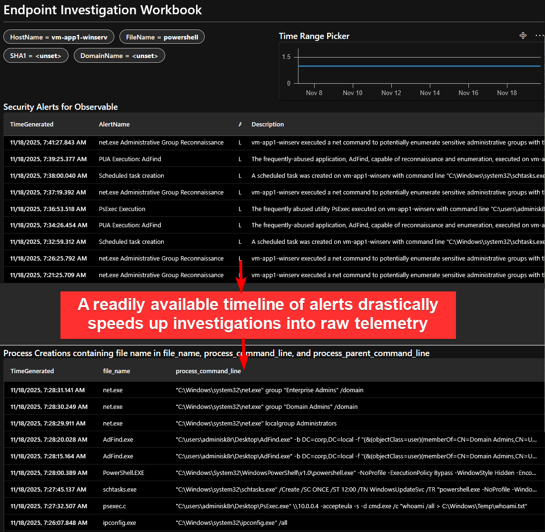This screenshot has width=545, height=532.
Task: Click the Nov 12 label on the time chart
Action: [391, 93]
